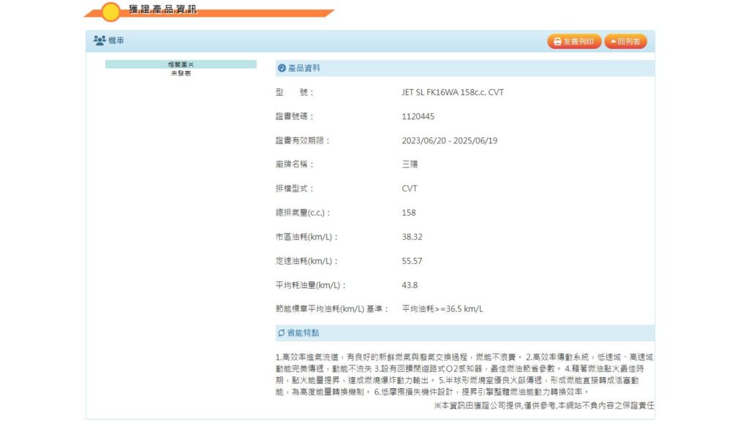The width and height of the screenshot is (749, 421).
Task: Click the 節能標章平均油耗(km/L) 基準 label
Action: coord(332,309)
